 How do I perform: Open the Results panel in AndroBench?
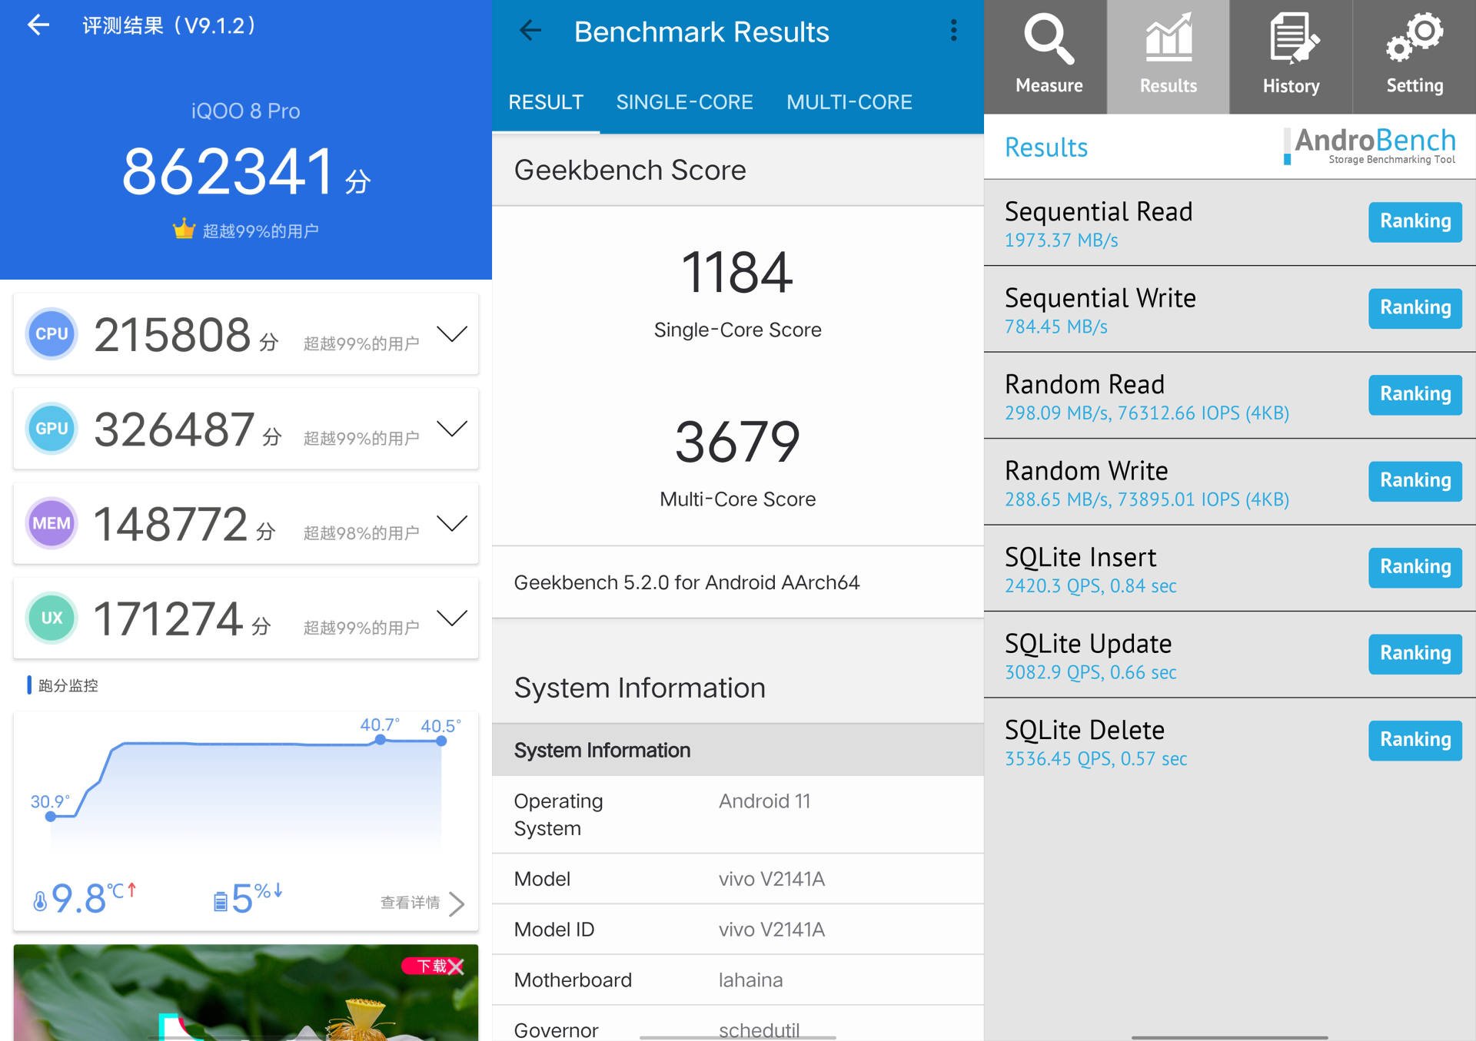click(x=1172, y=51)
